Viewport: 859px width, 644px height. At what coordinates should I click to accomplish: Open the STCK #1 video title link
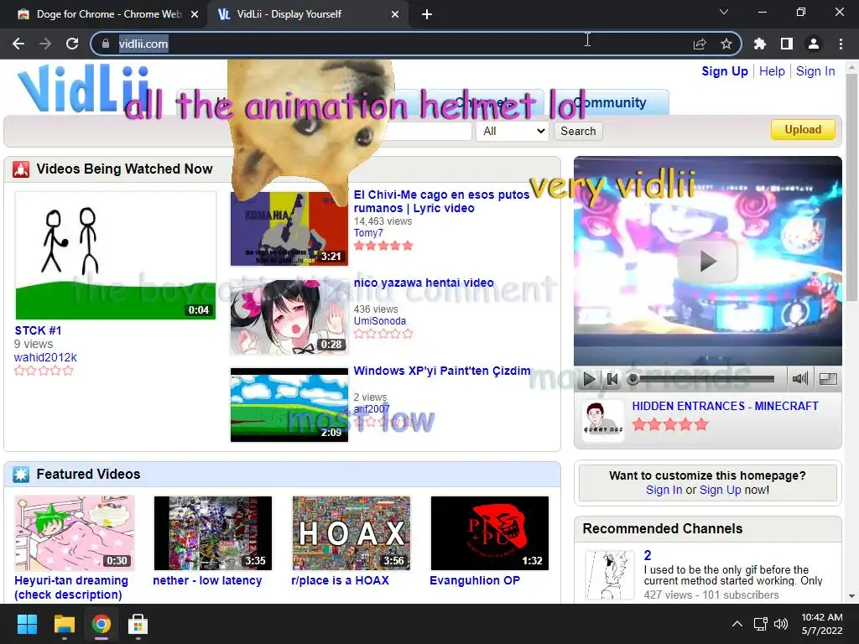[x=38, y=330]
